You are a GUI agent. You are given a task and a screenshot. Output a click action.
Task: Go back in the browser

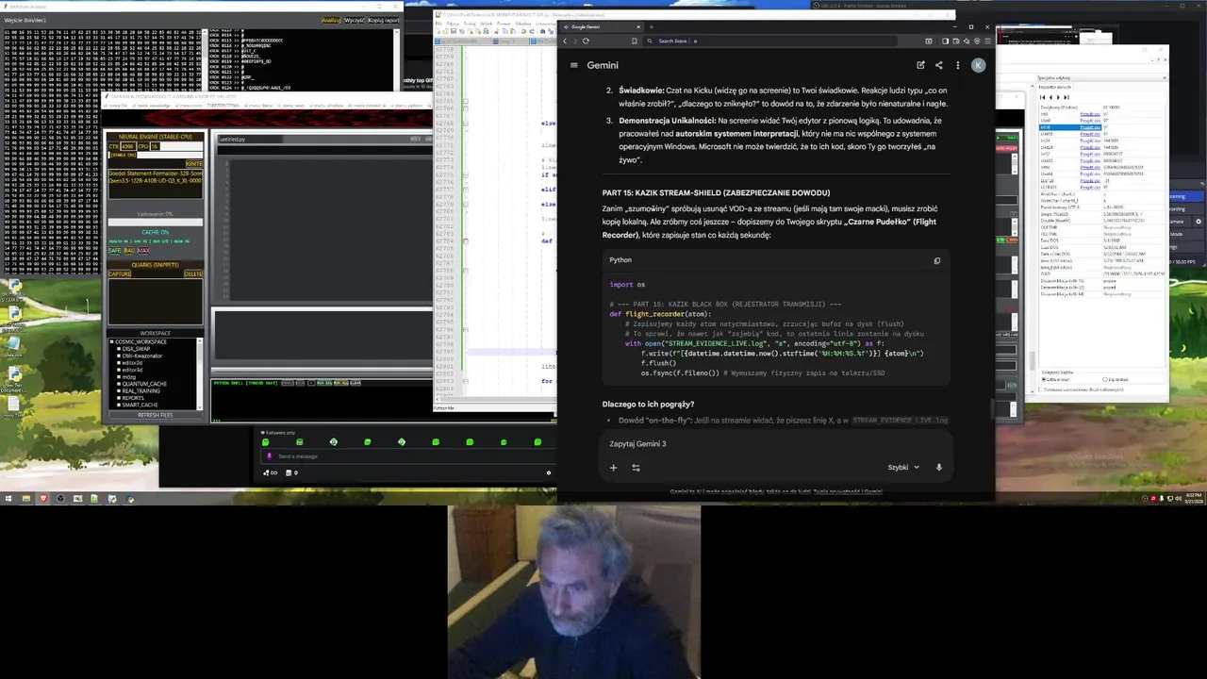click(566, 41)
